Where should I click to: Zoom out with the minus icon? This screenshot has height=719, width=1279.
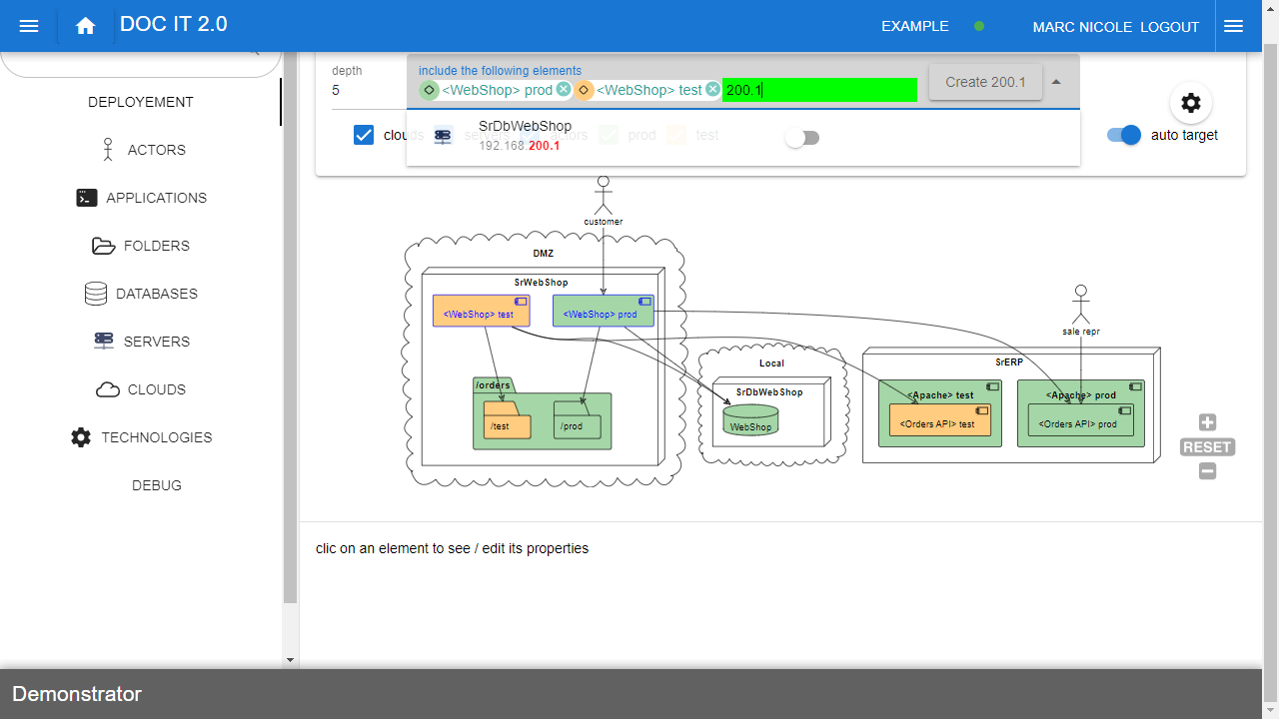point(1207,471)
